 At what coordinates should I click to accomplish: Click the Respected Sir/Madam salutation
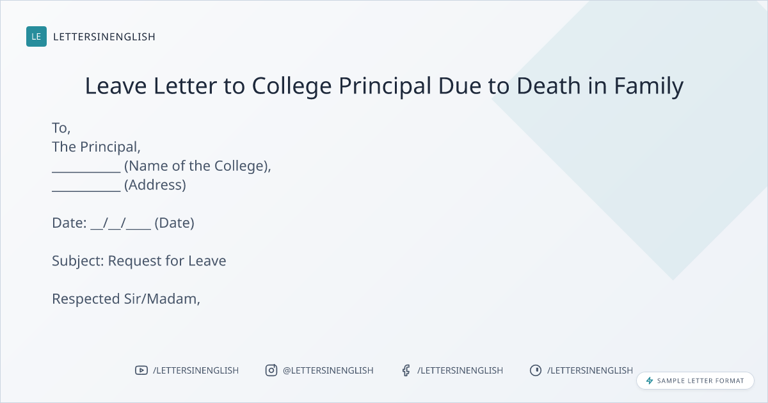126,299
